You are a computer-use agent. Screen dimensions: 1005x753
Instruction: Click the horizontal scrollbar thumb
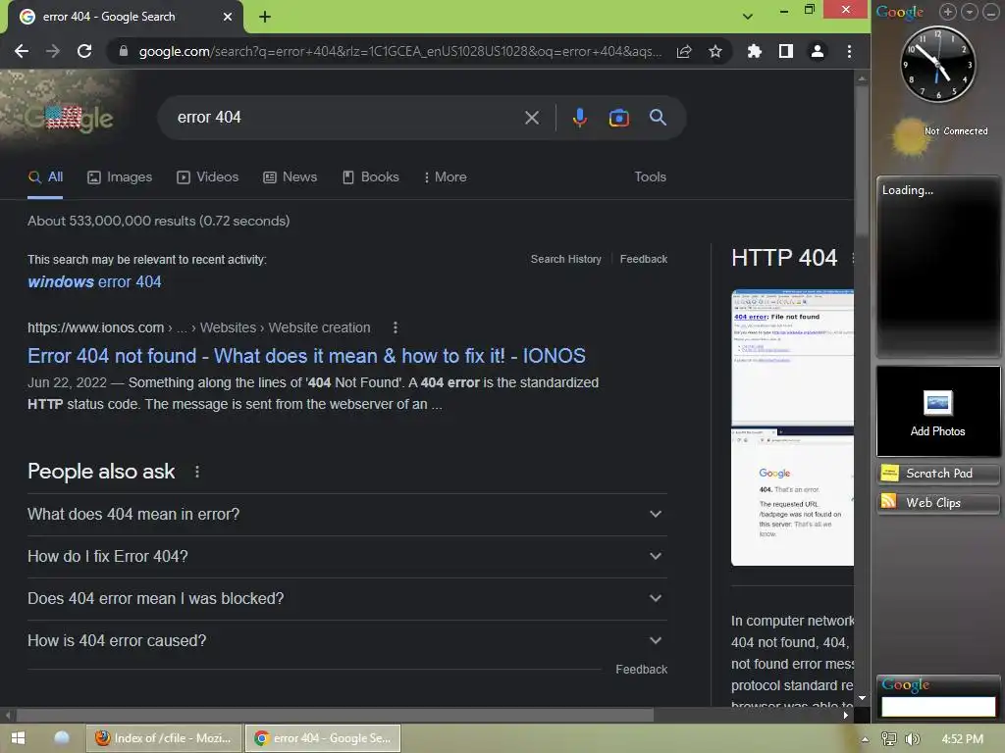[x=335, y=715]
